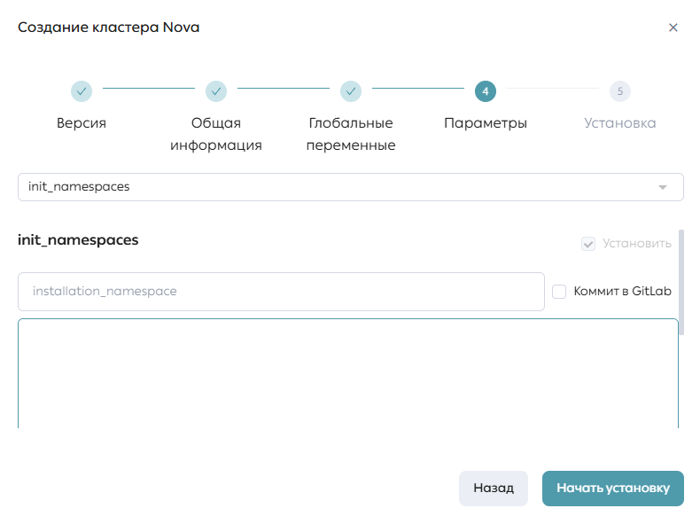Select the step 5 Установка circle
The height and width of the screenshot is (524, 700).
[x=620, y=91]
